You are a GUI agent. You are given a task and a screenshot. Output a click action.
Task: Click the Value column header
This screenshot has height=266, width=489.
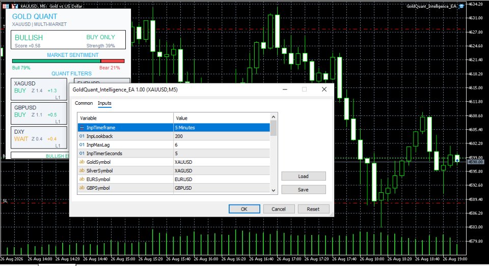(222, 118)
